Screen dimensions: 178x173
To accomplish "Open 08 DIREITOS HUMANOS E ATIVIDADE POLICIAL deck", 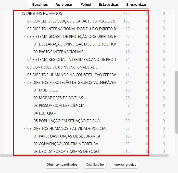I will click(x=67, y=129).
